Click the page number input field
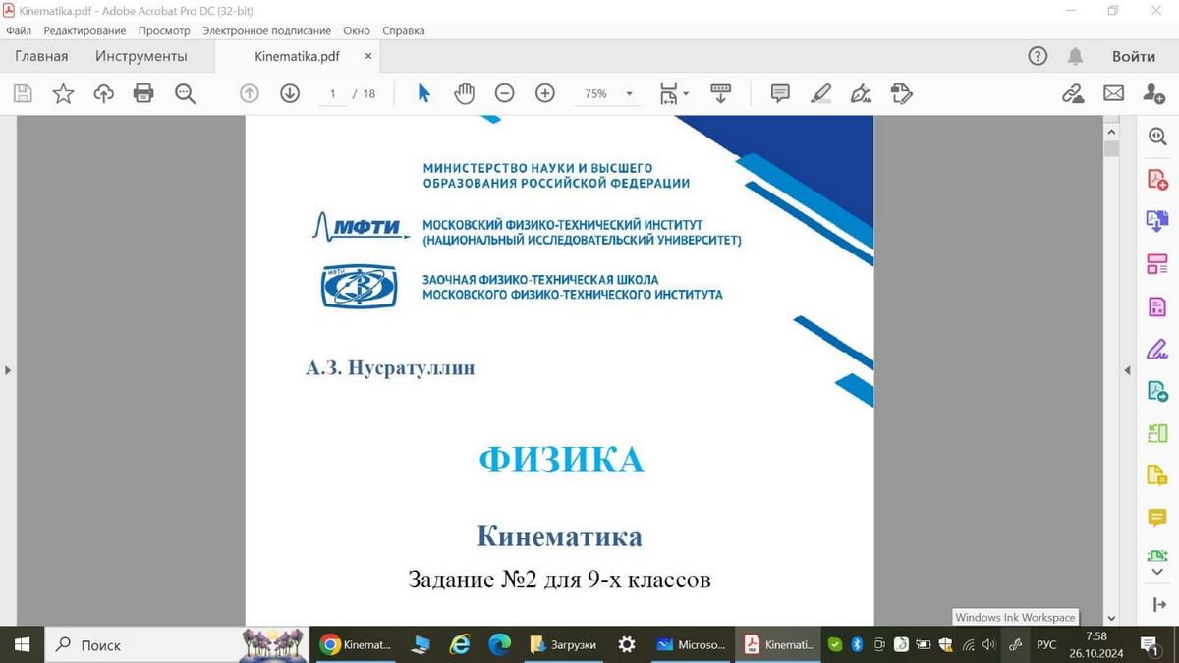1179x663 pixels. point(333,94)
